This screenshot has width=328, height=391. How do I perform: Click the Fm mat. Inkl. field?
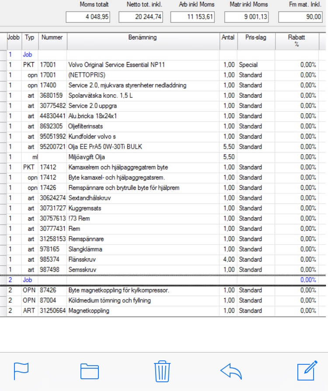[x=300, y=17]
